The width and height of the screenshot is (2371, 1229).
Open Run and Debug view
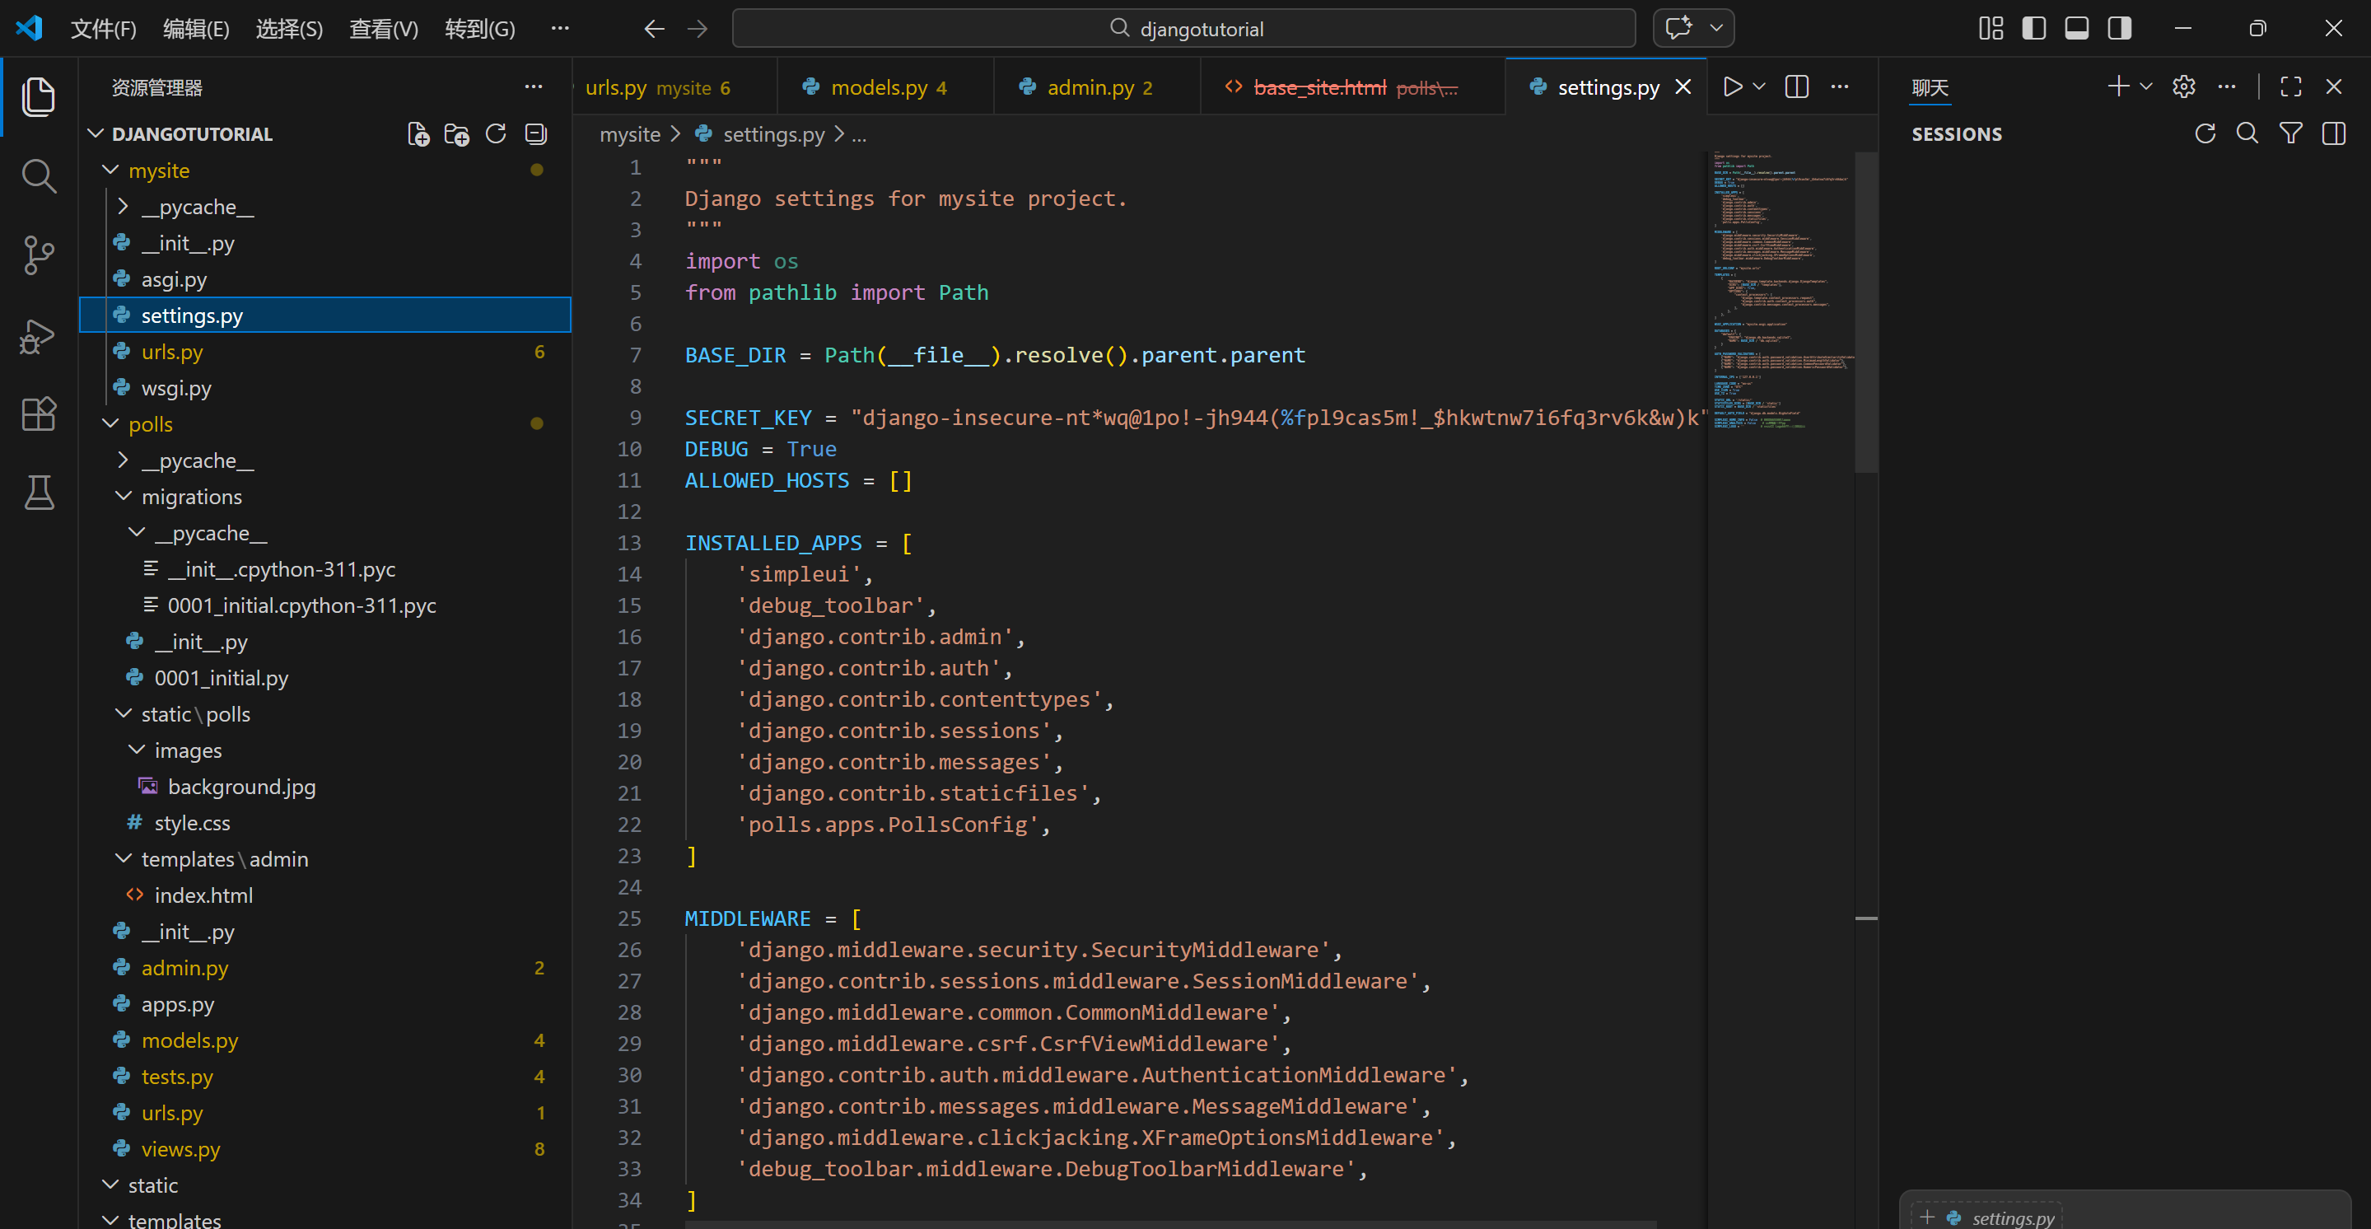(38, 336)
